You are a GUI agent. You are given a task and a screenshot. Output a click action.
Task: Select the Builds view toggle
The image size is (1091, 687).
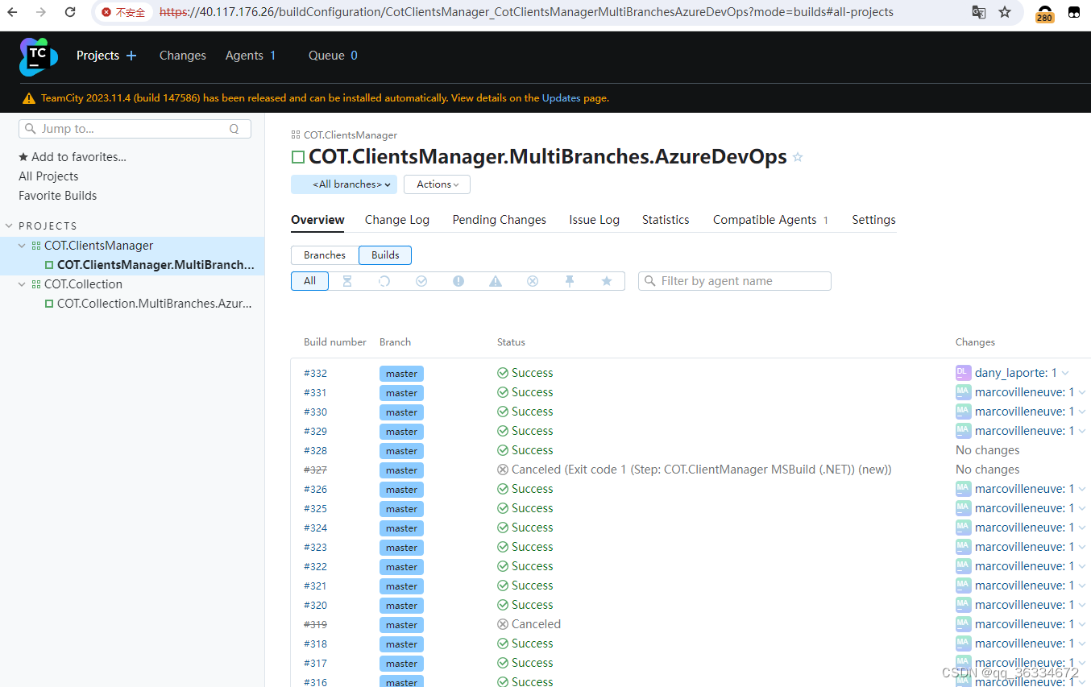pos(385,255)
